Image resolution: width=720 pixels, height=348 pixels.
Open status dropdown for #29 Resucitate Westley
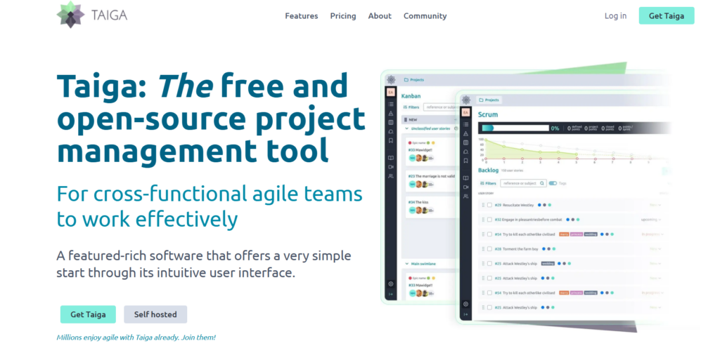pyautogui.click(x=655, y=205)
